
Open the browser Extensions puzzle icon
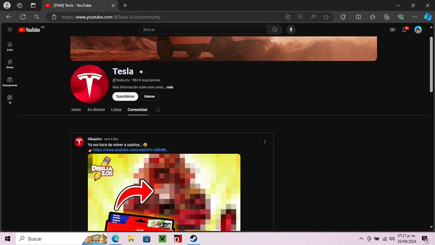pos(343,17)
